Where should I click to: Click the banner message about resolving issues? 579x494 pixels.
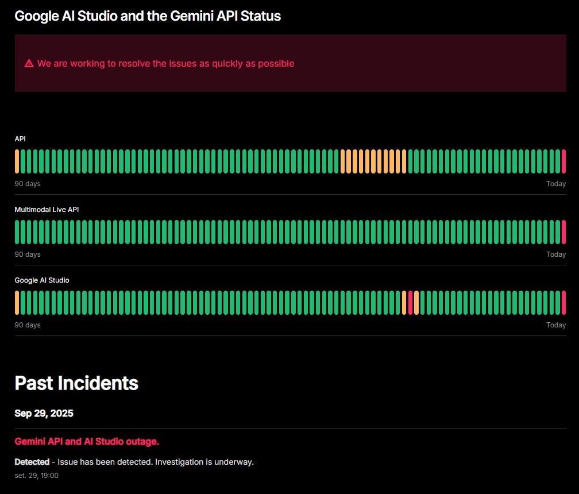[x=165, y=64]
